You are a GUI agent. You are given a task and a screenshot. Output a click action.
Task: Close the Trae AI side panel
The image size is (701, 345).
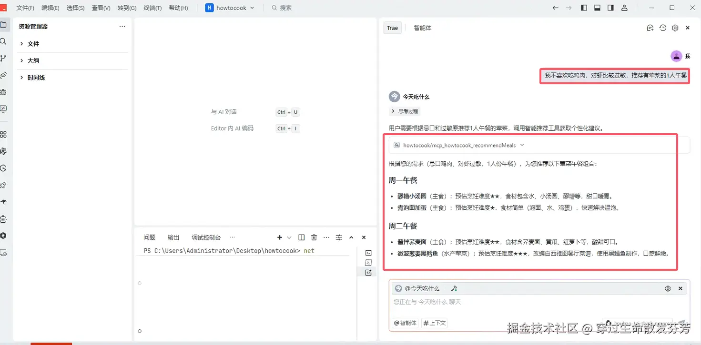point(688,28)
